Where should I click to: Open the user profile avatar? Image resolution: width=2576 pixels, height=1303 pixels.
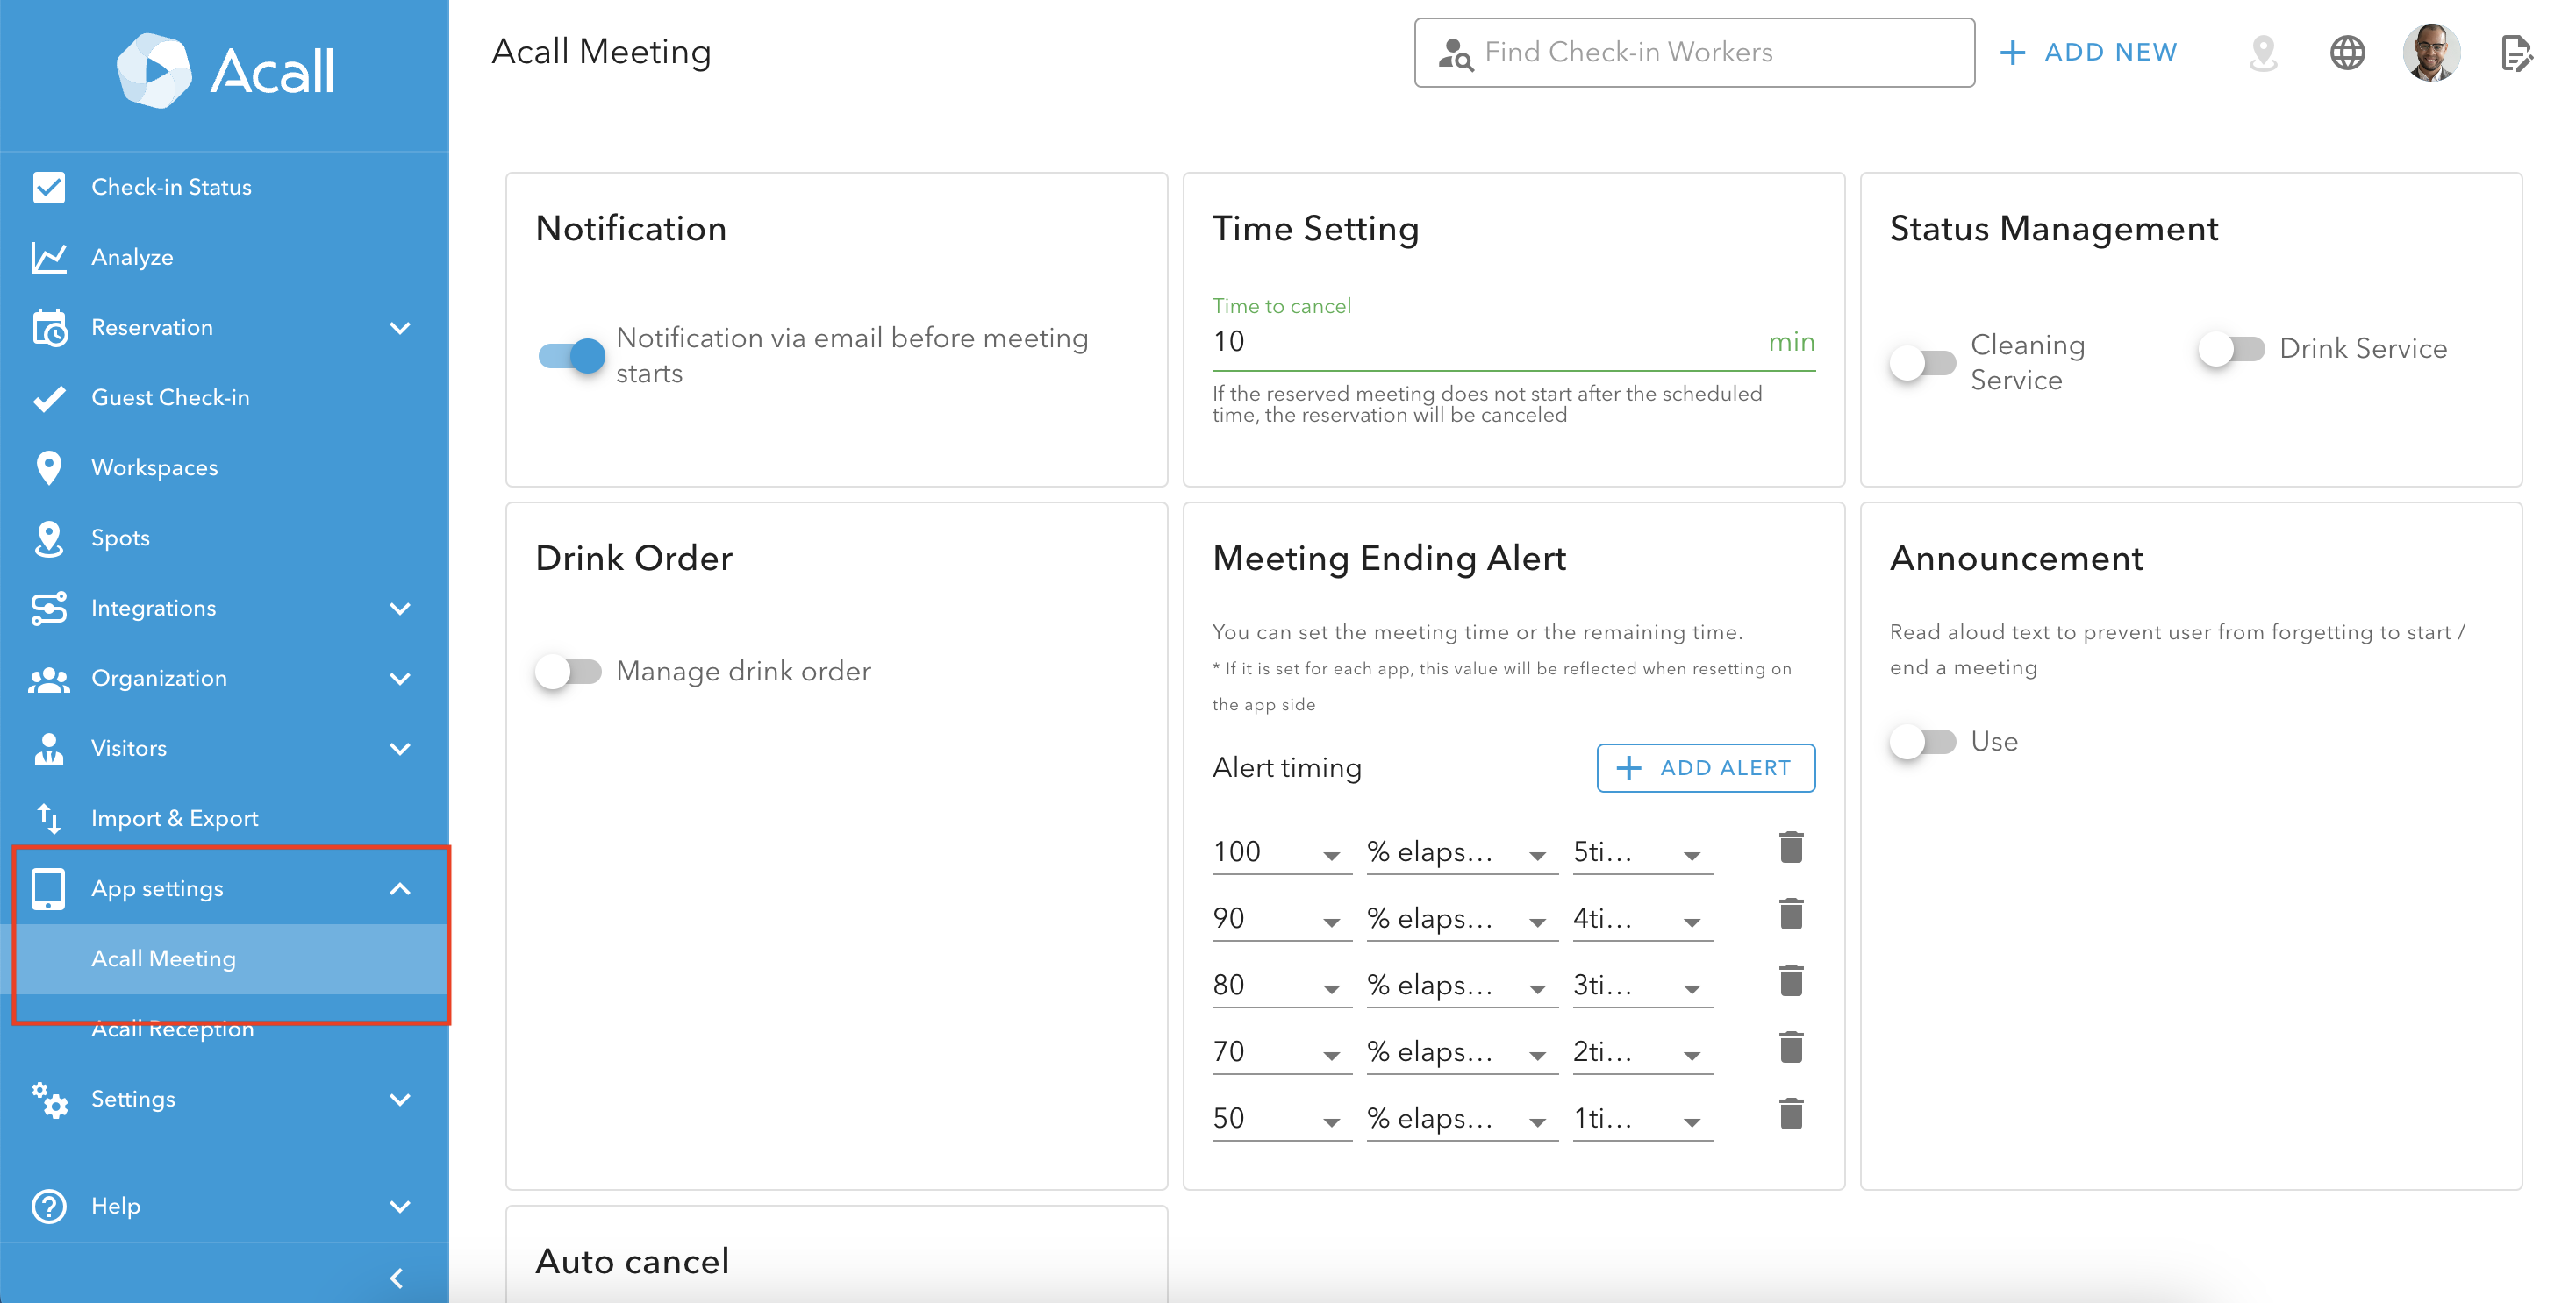(x=2431, y=53)
